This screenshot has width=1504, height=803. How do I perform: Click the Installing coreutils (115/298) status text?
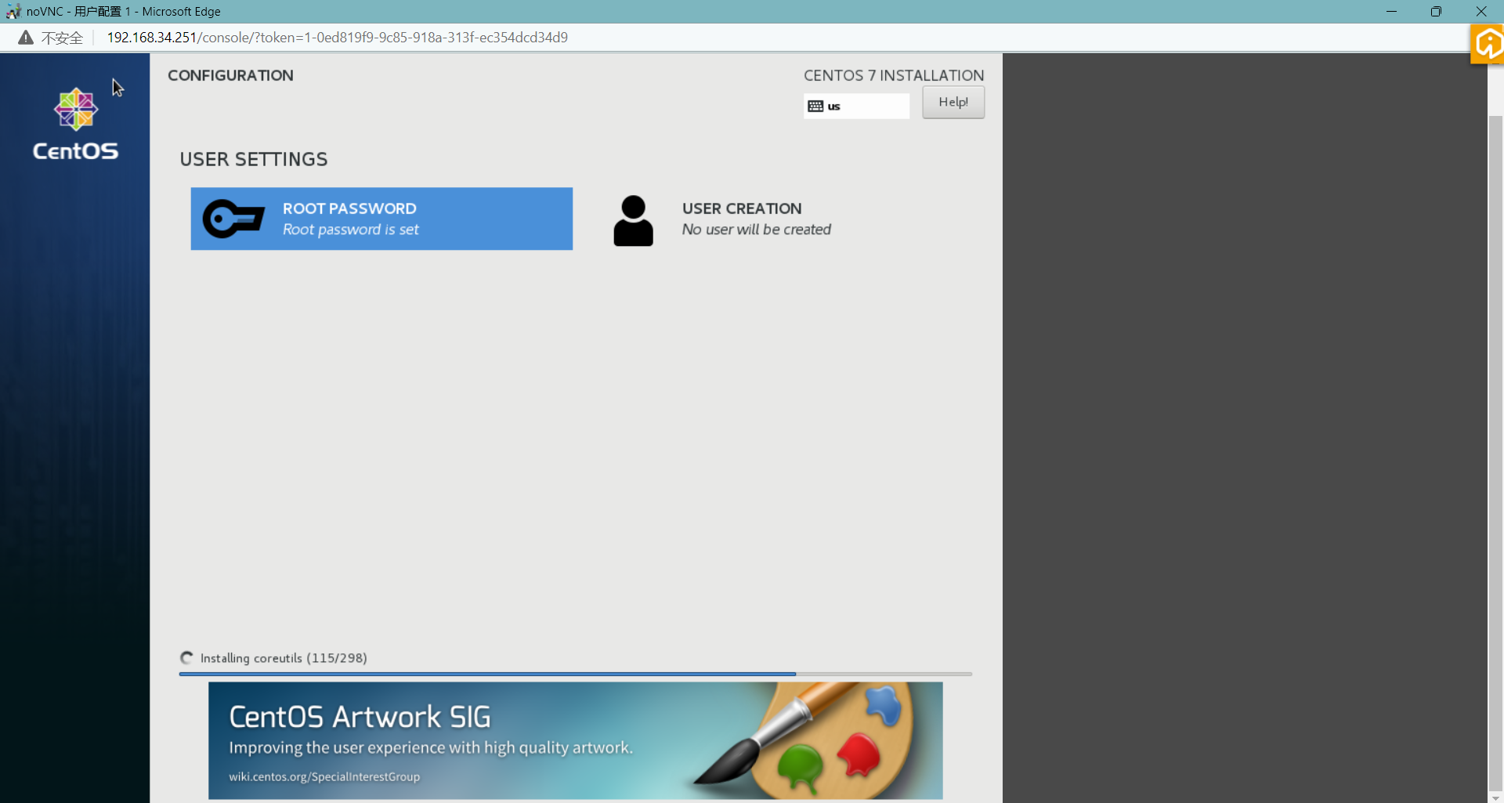(284, 658)
